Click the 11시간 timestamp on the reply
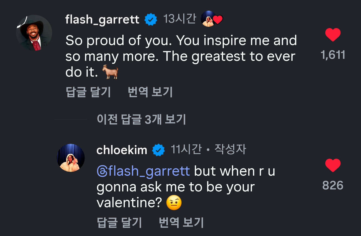Viewport: 361px width, 236px height. tap(186, 149)
